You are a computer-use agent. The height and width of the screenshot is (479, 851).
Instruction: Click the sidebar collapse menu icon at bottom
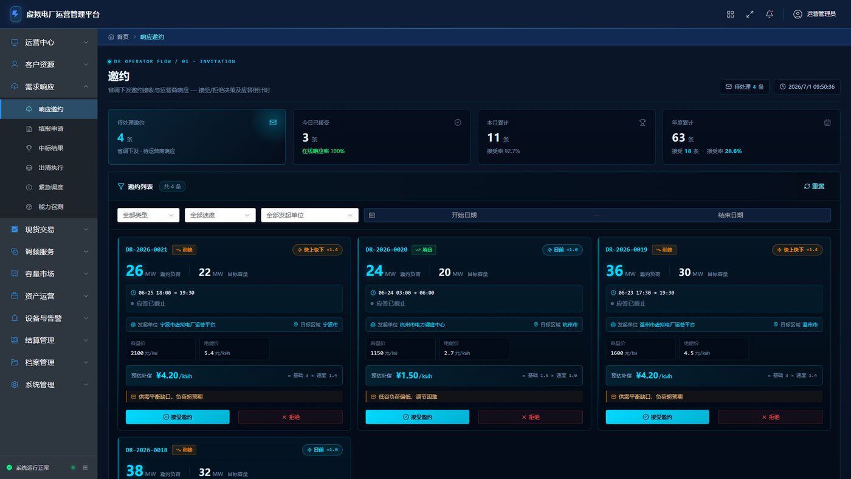tap(85, 467)
